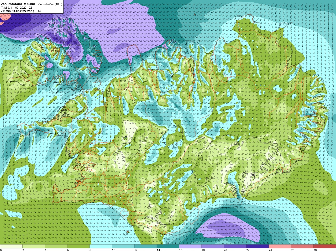Select the 24–26 light pink legend swatch
Image resolution: width=336 pixels, height=252 pixels.
280,246
